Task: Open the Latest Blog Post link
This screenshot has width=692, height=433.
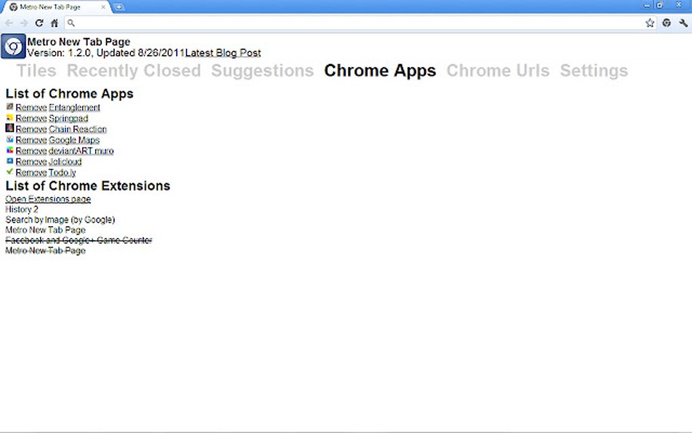Action: click(223, 52)
